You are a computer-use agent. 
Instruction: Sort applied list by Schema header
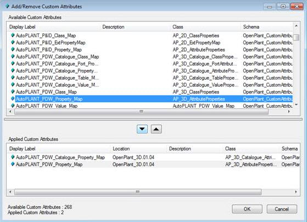(x=290, y=149)
